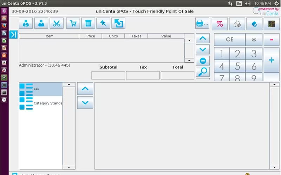Tap number 7 on keypad
This screenshot has height=175, width=281.
(222, 77)
